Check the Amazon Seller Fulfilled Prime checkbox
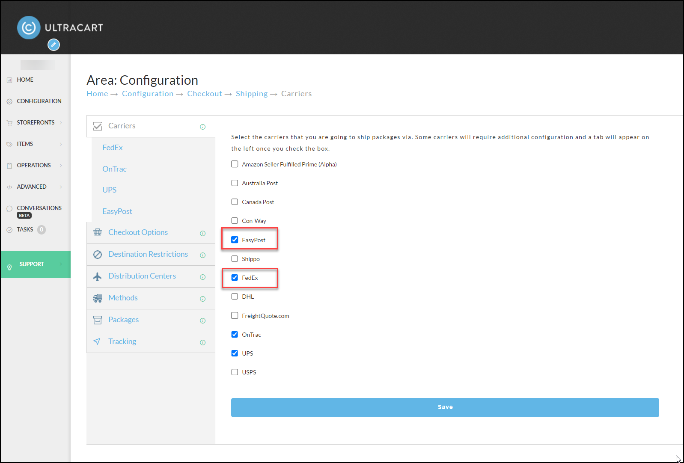 coord(235,164)
